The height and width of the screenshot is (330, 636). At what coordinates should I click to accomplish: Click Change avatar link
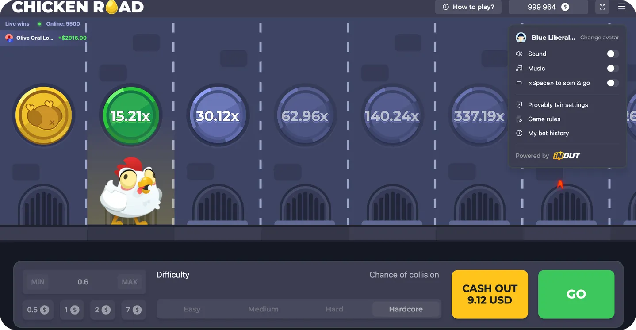coord(600,38)
